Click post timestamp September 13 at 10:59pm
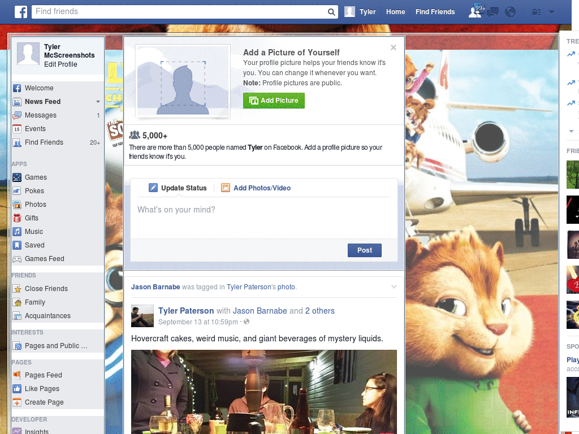579x434 pixels. (x=198, y=322)
